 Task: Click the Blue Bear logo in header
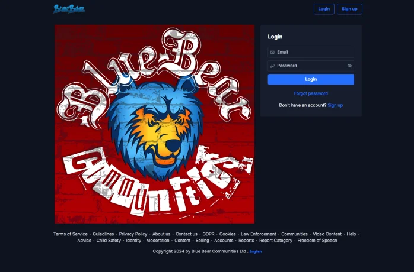point(69,9)
